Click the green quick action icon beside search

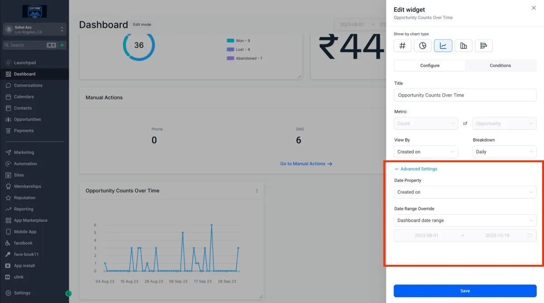point(62,45)
